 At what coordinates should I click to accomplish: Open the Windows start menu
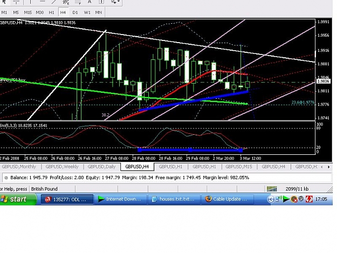[x=18, y=199]
